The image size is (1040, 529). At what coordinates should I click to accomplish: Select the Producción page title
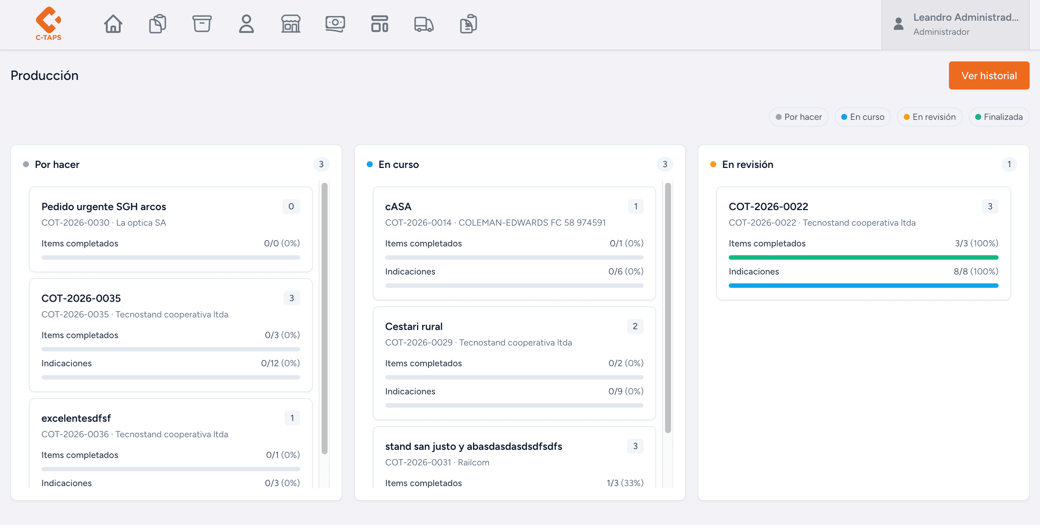(44, 75)
